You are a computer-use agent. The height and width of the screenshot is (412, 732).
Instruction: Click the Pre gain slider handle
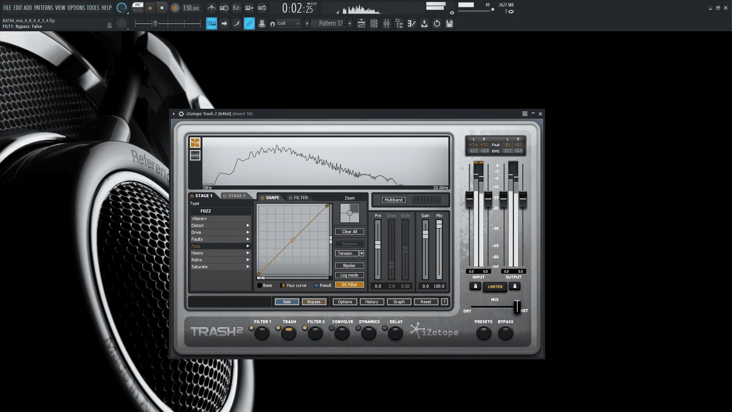click(x=378, y=245)
